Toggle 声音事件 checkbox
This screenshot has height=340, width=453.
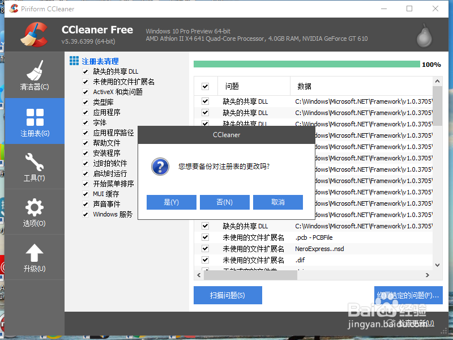[x=86, y=204]
